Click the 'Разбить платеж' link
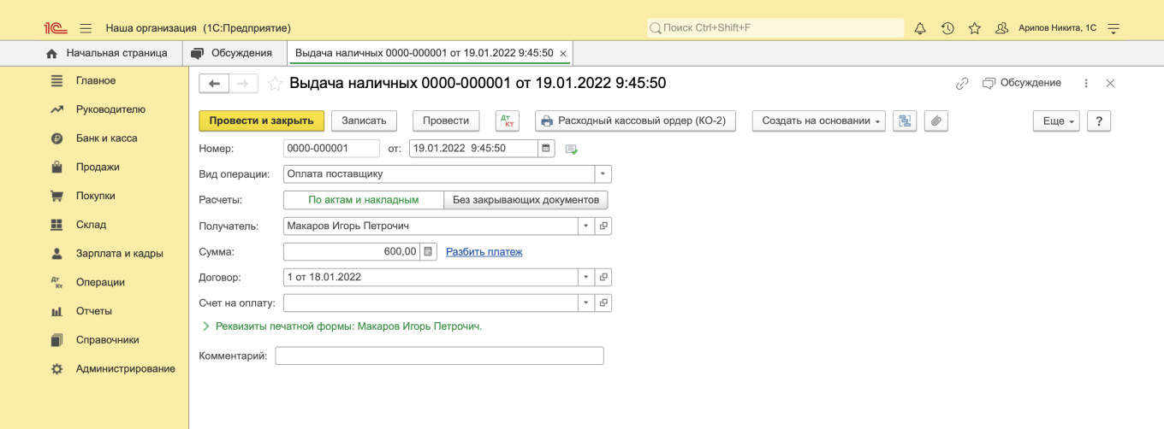 [x=484, y=252]
